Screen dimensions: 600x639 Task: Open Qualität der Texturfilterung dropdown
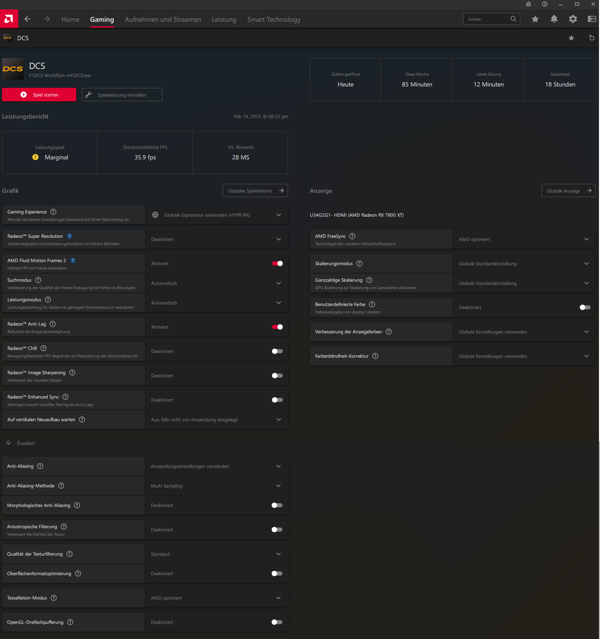[x=216, y=554]
